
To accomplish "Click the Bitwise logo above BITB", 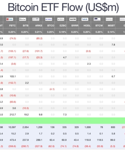I will pyautogui.click(x=23, y=19).
